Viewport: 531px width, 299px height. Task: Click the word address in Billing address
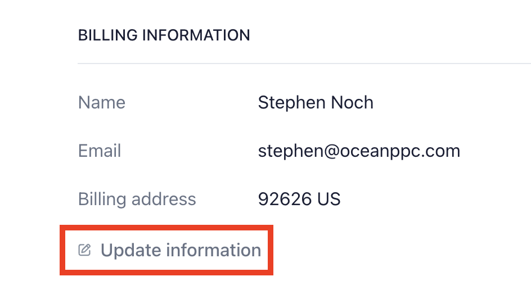(164, 199)
